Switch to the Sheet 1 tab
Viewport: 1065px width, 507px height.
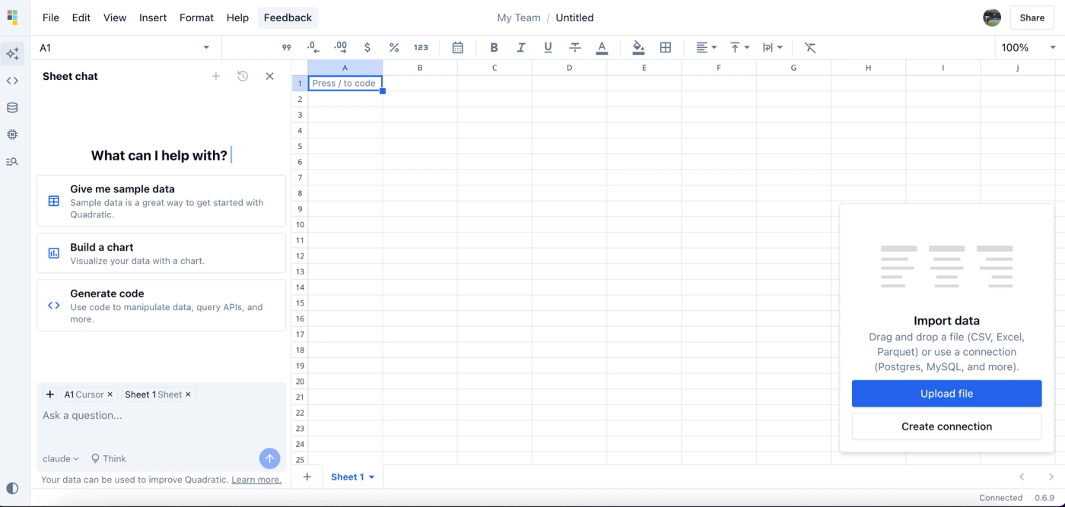348,477
